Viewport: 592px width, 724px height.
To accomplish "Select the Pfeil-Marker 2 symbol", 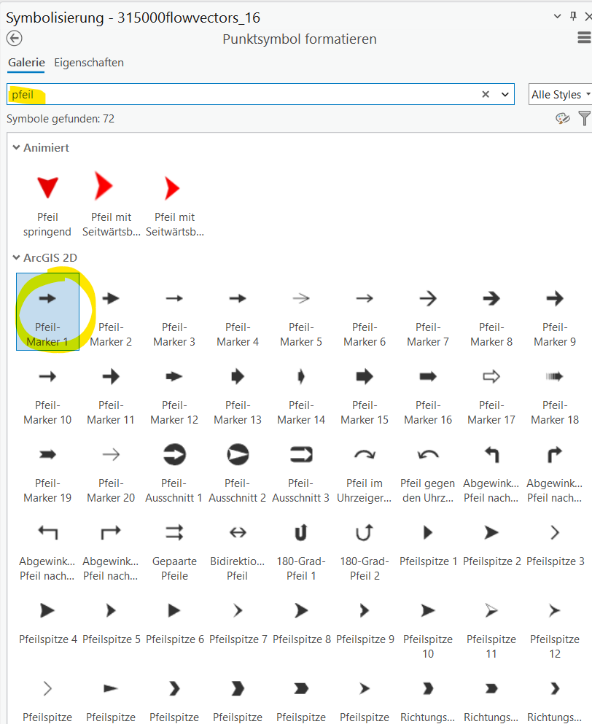I will tap(111, 311).
